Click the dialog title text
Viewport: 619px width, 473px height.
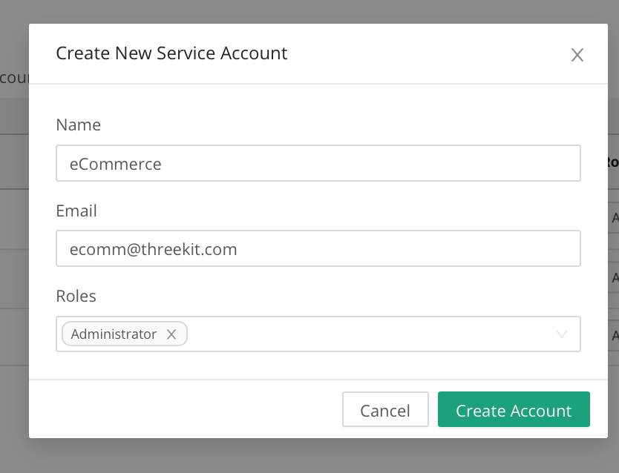click(171, 53)
